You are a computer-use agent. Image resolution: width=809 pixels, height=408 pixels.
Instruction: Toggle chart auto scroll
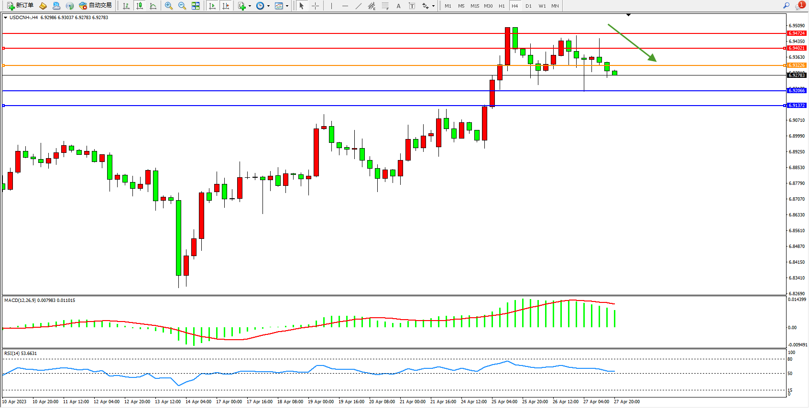(x=212, y=6)
